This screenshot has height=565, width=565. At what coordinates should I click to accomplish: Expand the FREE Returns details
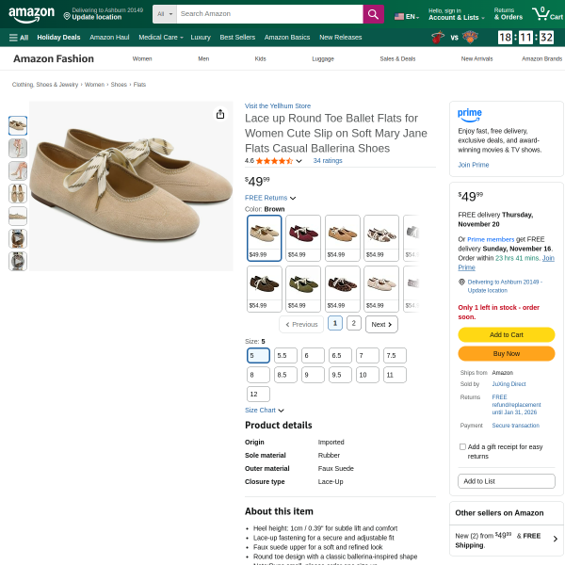[x=270, y=198]
